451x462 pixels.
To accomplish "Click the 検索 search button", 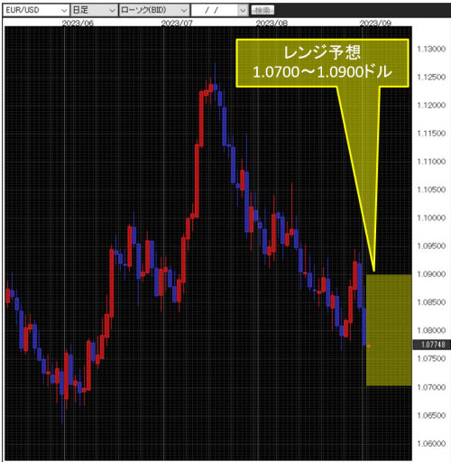I will (x=262, y=11).
